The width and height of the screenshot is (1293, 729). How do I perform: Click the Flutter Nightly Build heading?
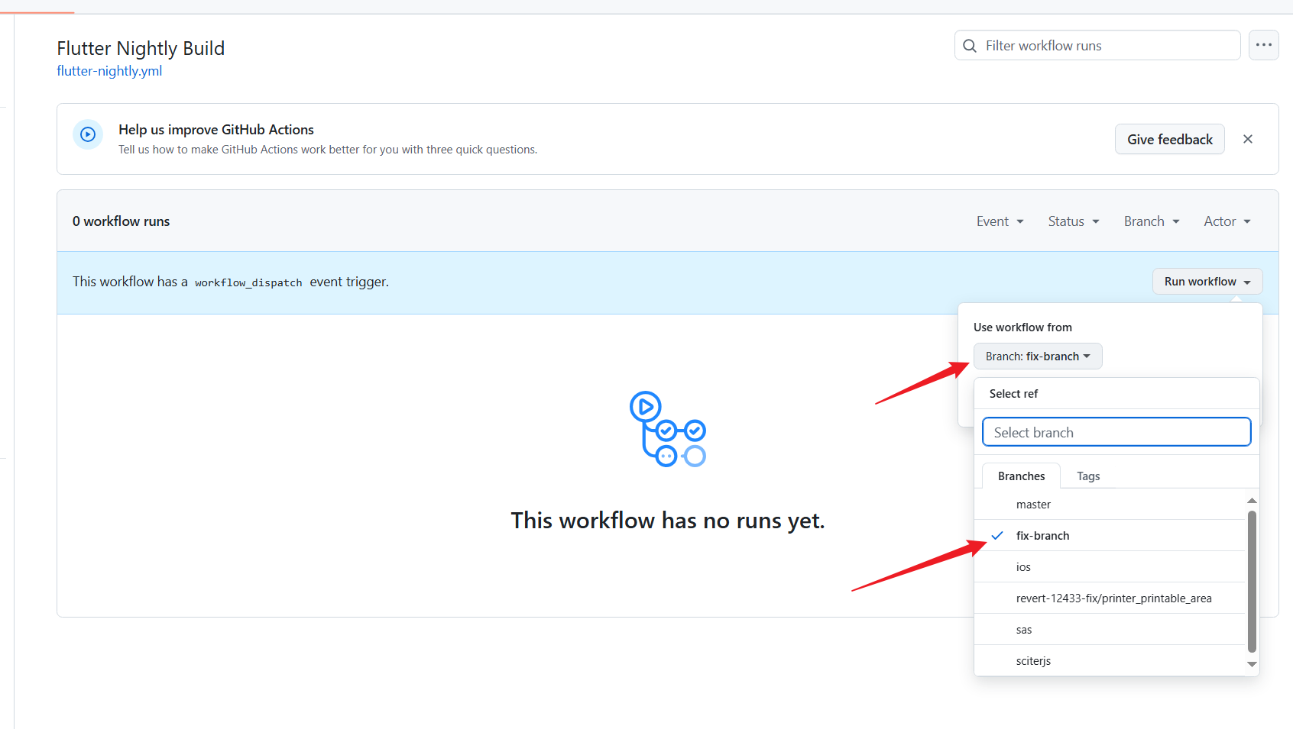coord(141,48)
